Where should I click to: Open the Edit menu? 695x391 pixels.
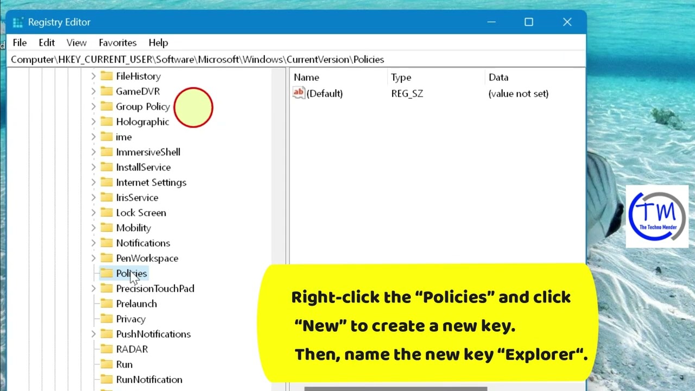click(47, 42)
